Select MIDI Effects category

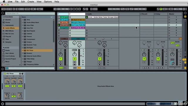click(x=9, y=31)
